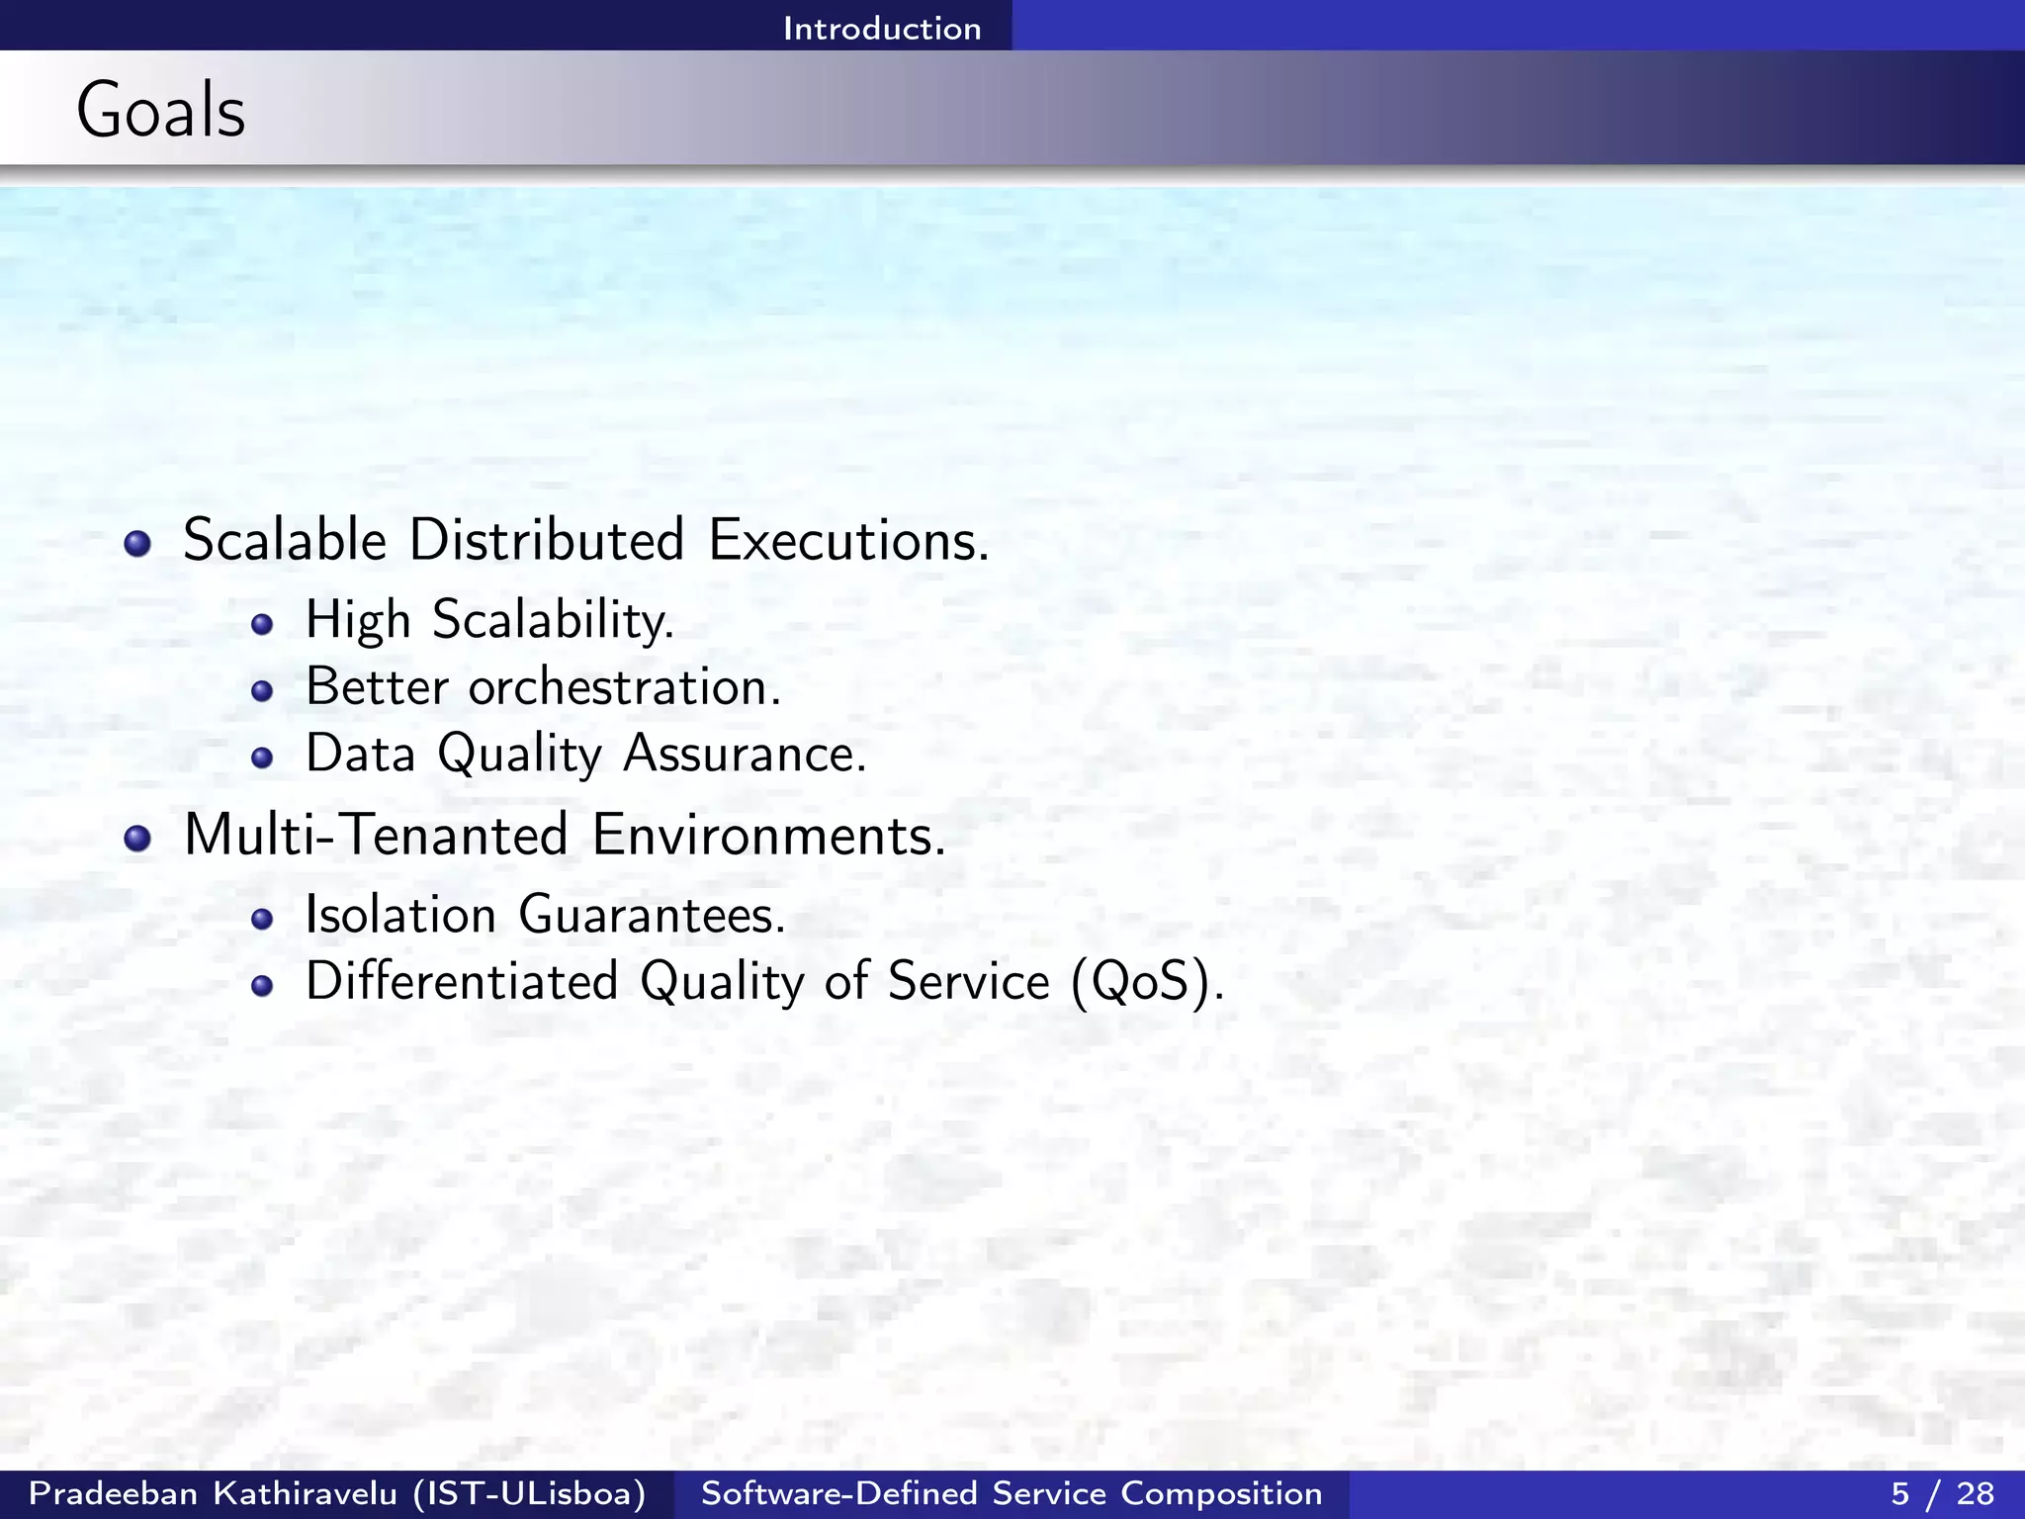Click bullet icon beside Multi-Tenanted Environments
Image resolution: width=2025 pixels, height=1519 pixels.
[x=137, y=839]
